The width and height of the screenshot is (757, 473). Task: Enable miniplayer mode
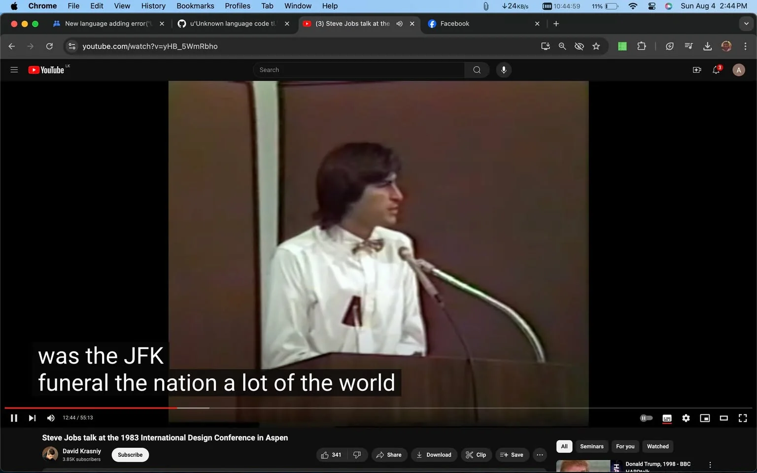pos(705,418)
